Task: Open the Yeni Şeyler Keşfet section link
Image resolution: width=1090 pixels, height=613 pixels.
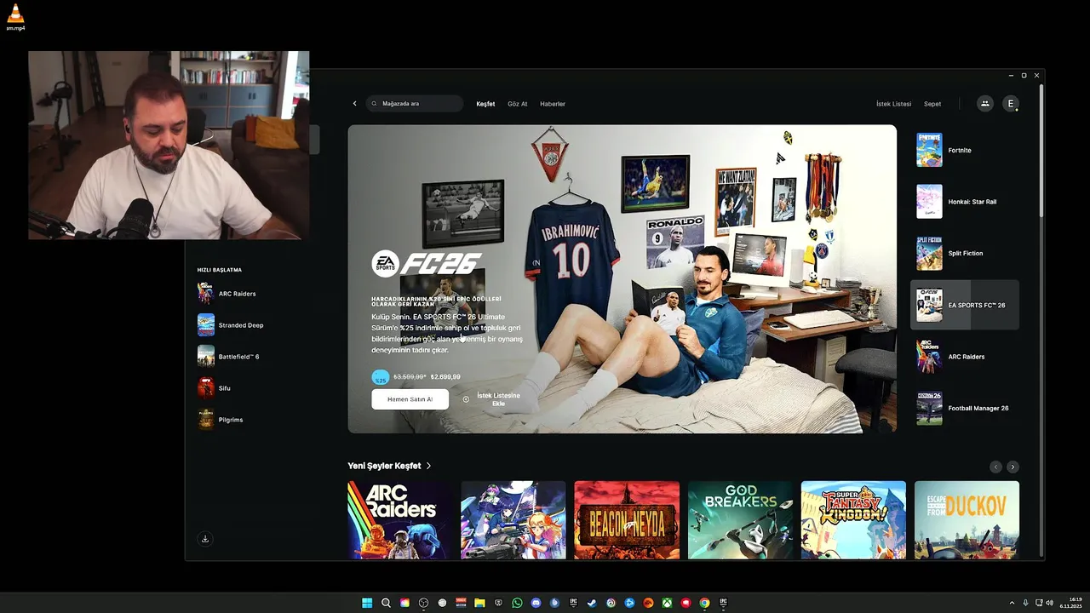Action: 389,466
